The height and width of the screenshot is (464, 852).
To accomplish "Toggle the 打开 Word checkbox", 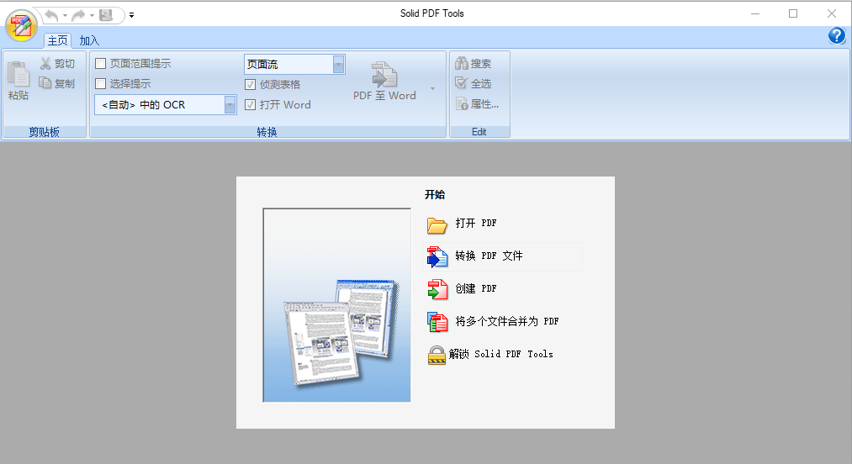I will (x=251, y=105).
